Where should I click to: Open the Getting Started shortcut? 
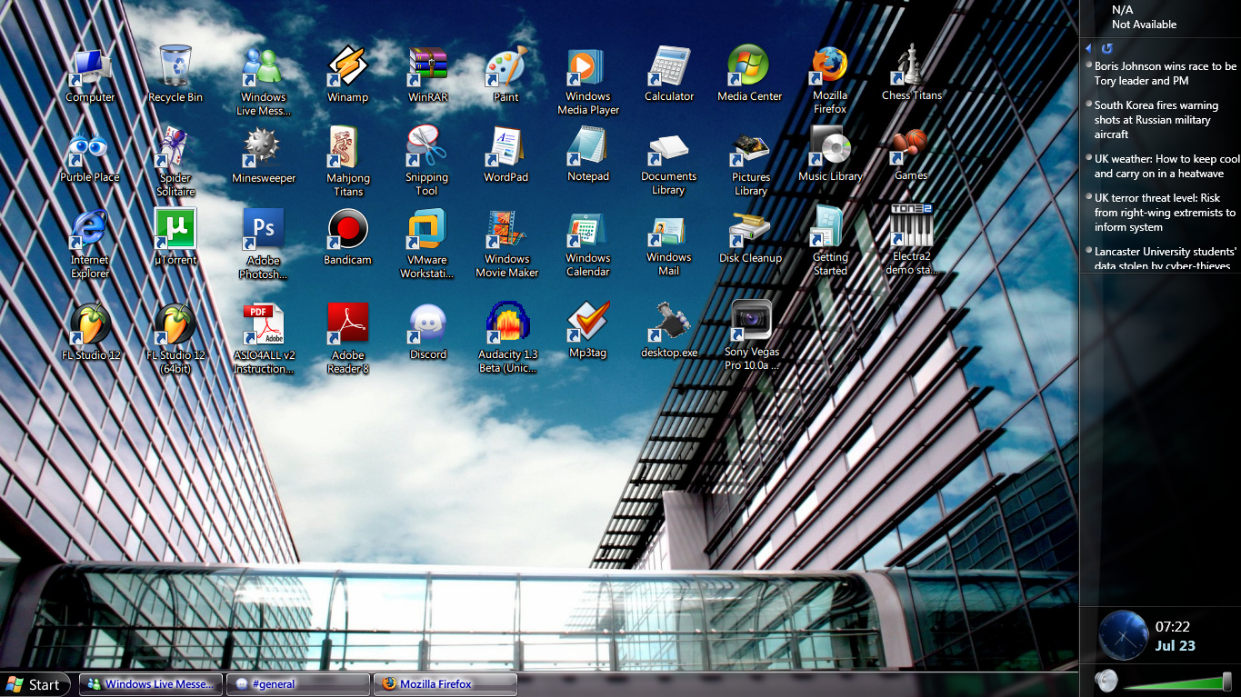point(830,241)
